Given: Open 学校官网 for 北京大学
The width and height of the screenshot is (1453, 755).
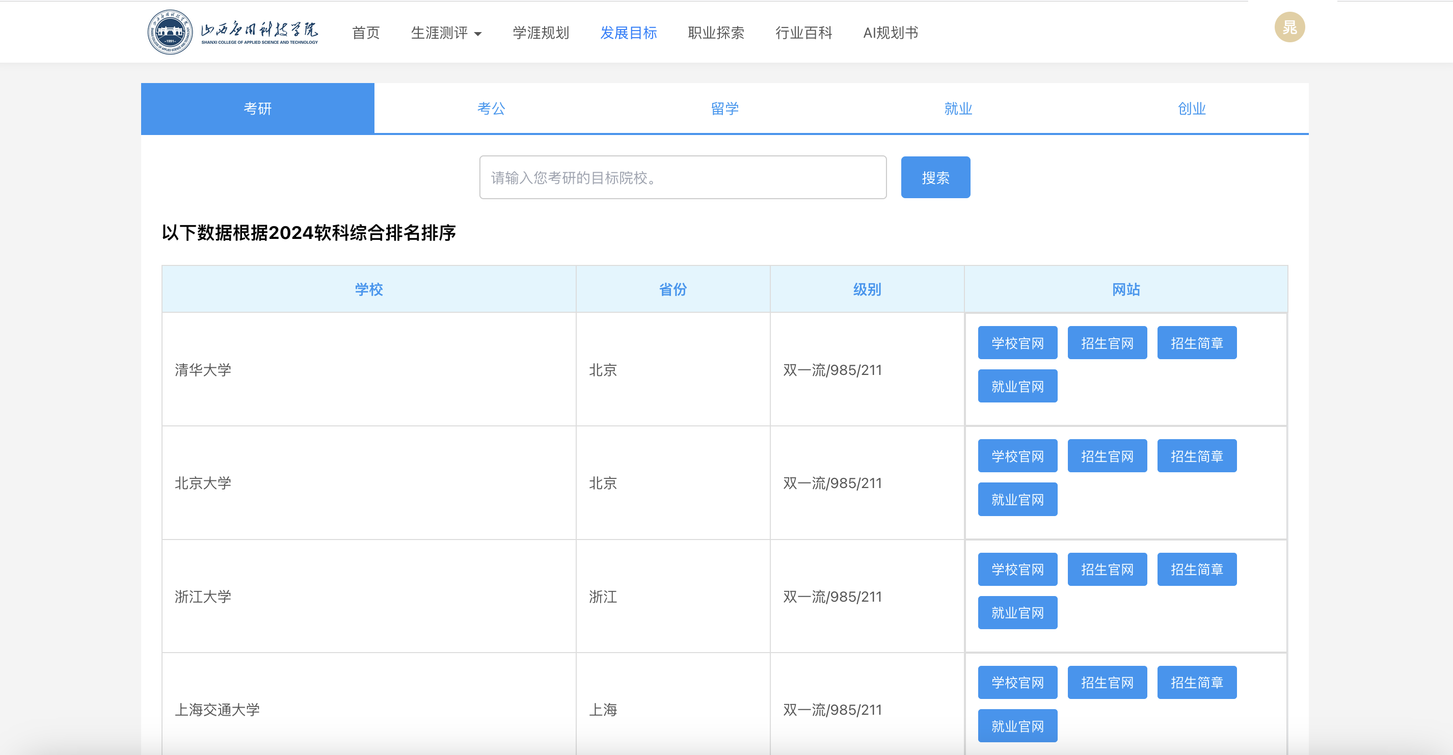Looking at the screenshot, I should [1017, 456].
